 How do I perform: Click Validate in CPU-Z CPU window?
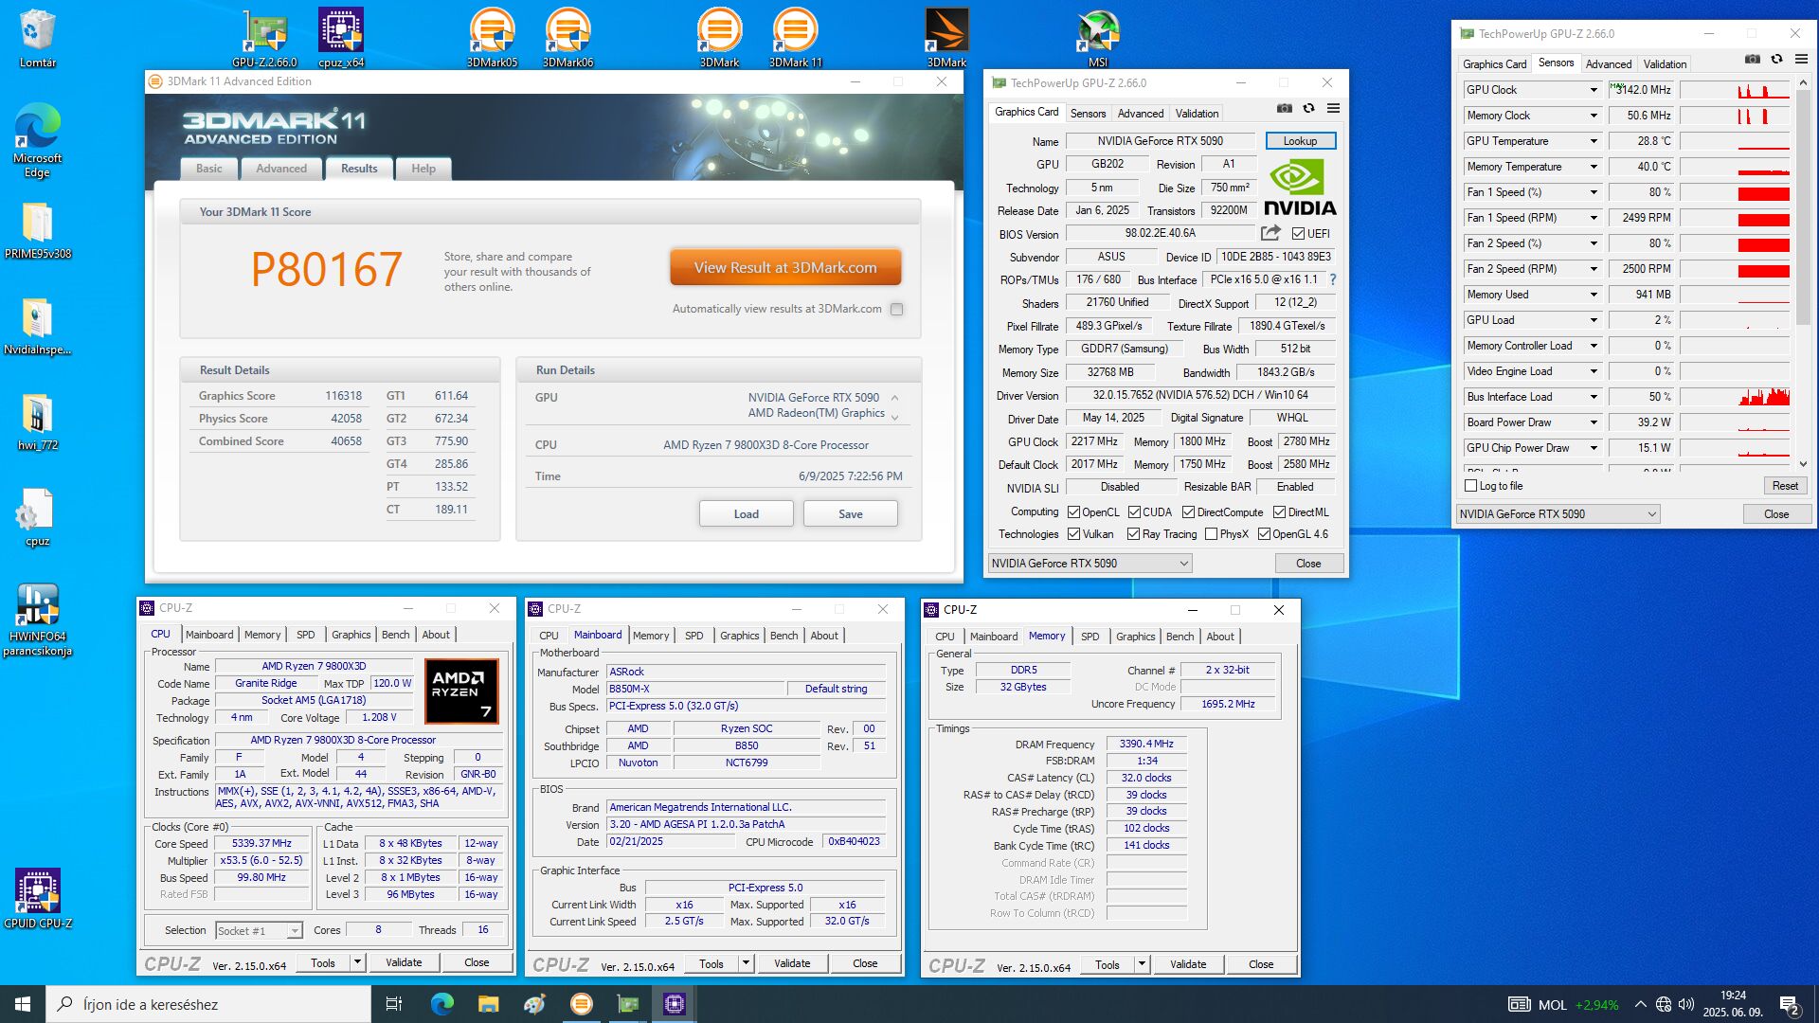coord(404,962)
